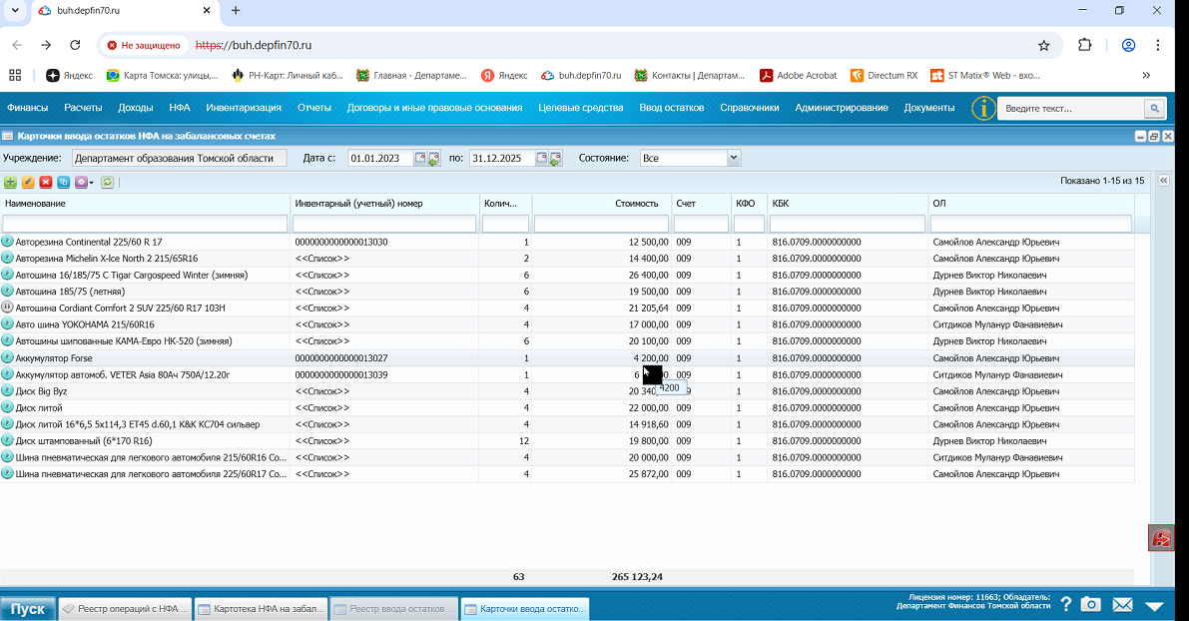The image size is (1189, 621).
Task: Click the blue Copy record toolbar icon
Action: pos(64,182)
